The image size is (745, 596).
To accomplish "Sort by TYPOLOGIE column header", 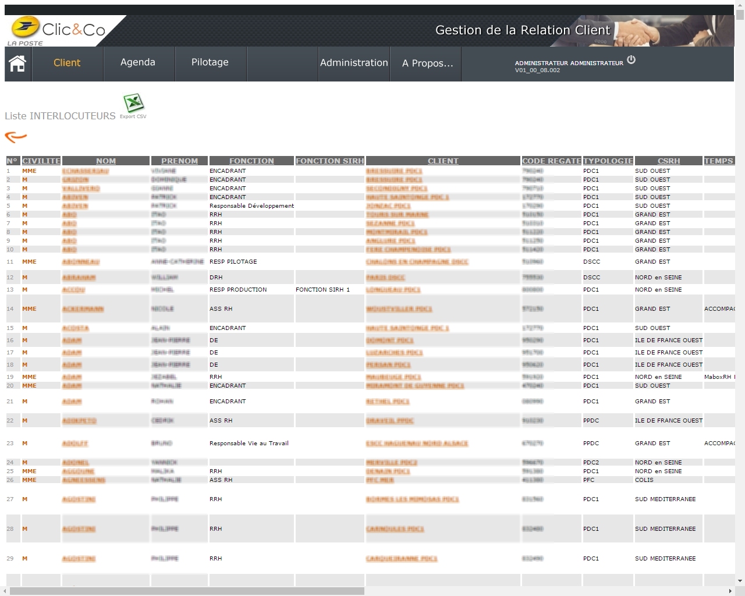I will pyautogui.click(x=608, y=161).
